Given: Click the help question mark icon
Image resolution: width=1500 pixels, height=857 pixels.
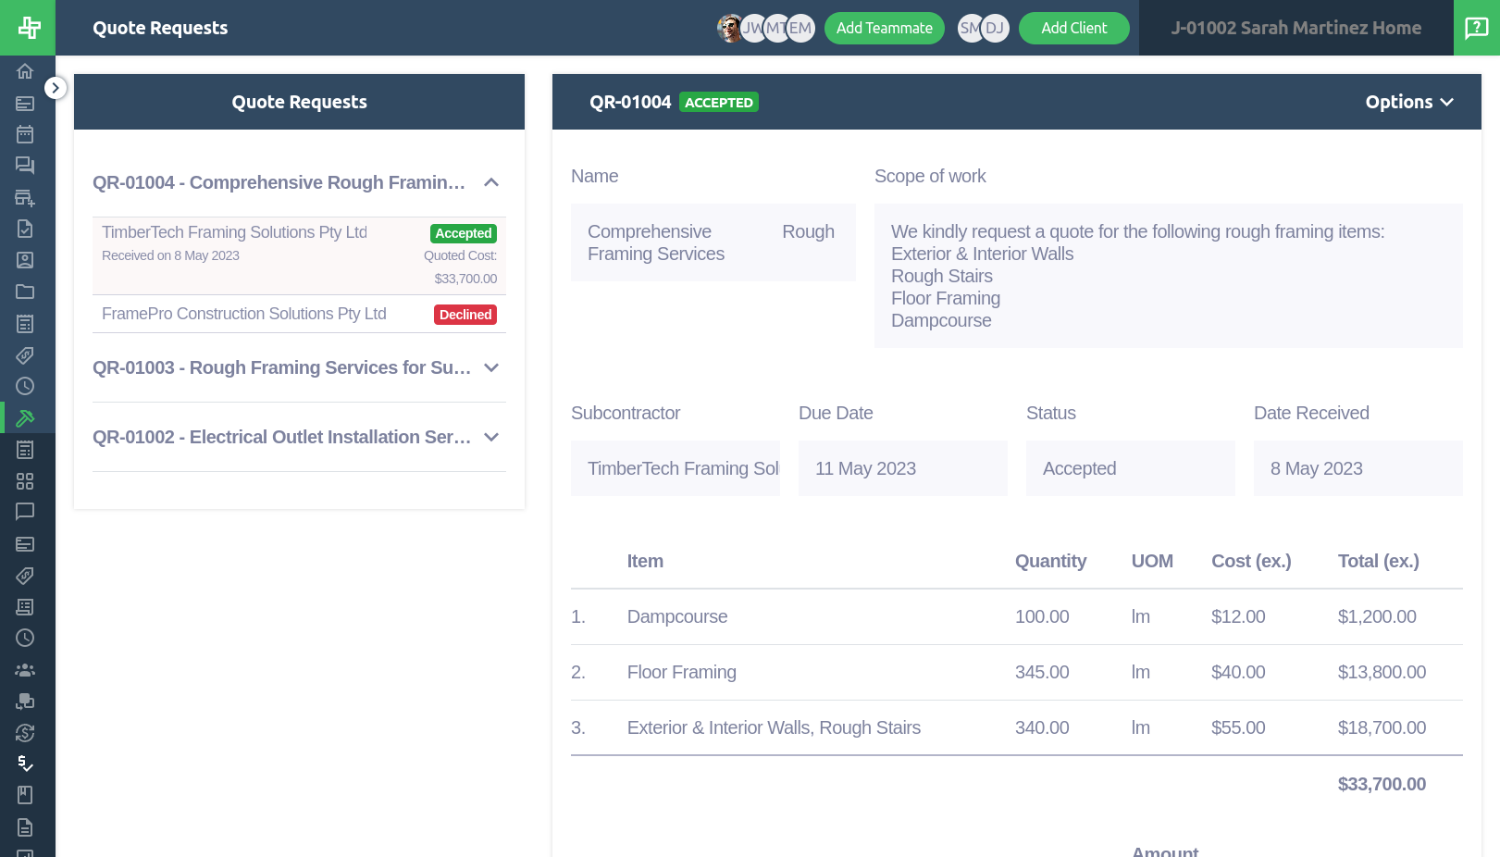Looking at the screenshot, I should [x=1476, y=28].
